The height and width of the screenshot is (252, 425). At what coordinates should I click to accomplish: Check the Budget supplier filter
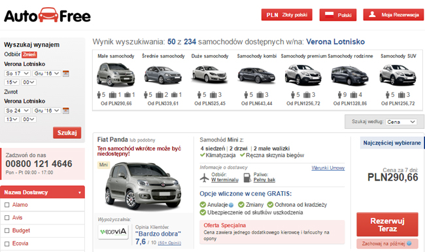(7, 231)
